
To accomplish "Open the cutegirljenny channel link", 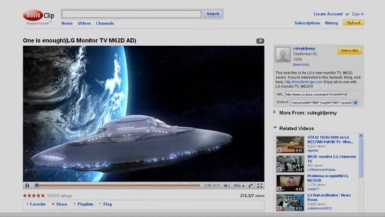I will point(304,48).
